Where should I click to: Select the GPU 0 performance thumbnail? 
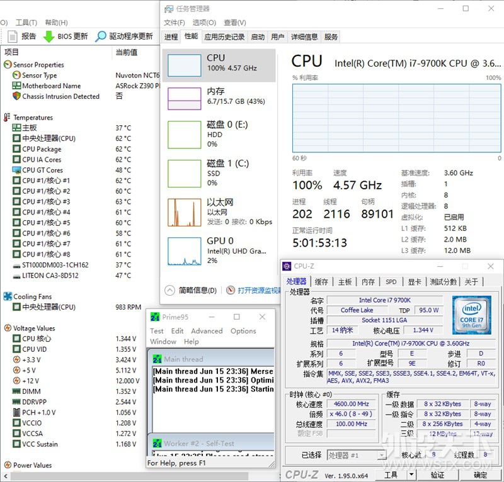(x=185, y=251)
